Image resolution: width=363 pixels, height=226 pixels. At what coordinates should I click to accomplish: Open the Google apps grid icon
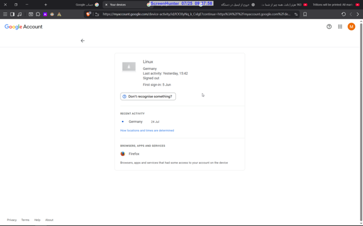pos(340,26)
